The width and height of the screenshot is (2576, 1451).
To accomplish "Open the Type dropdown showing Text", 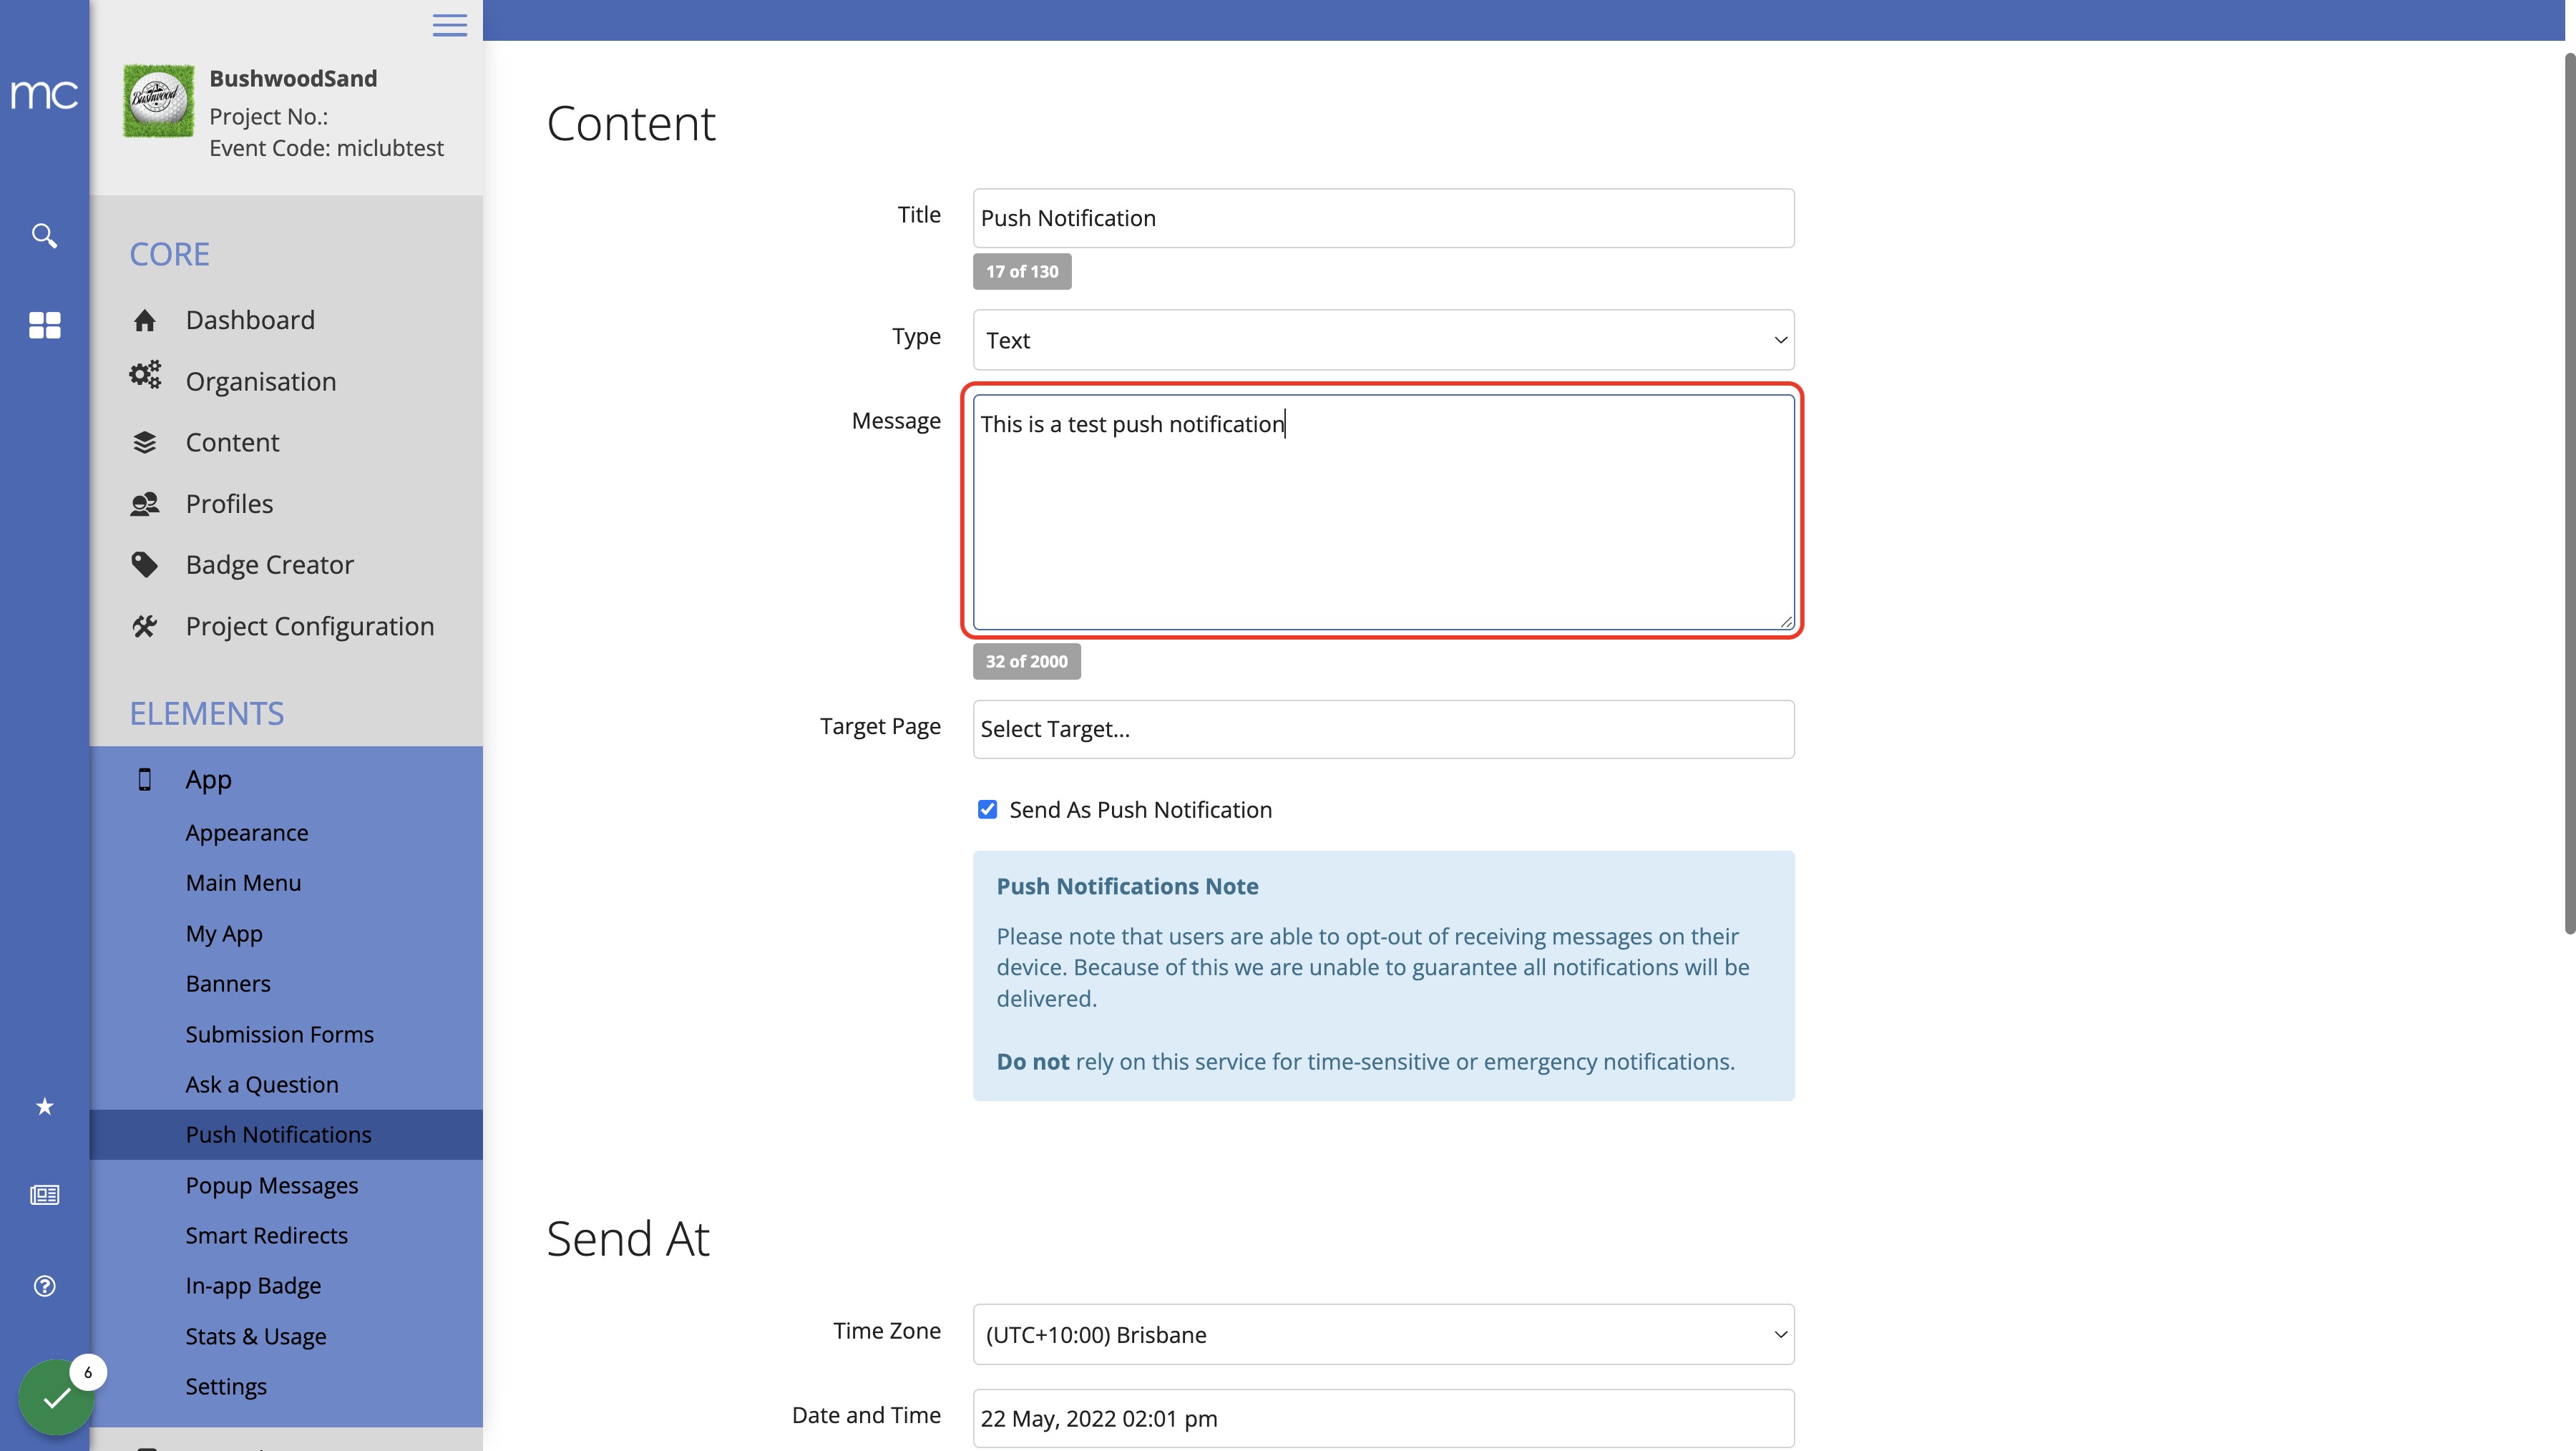I will tap(1383, 340).
